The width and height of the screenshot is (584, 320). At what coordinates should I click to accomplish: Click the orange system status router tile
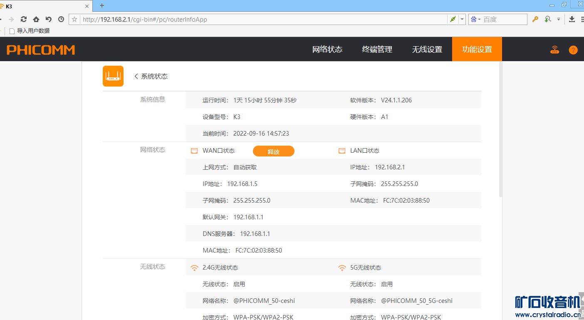click(x=113, y=76)
